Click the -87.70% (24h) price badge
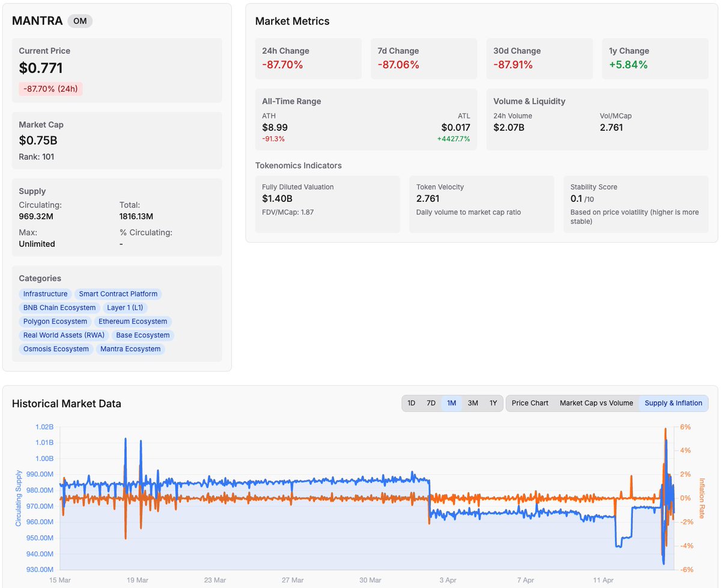721x588 pixels. pyautogui.click(x=50, y=89)
